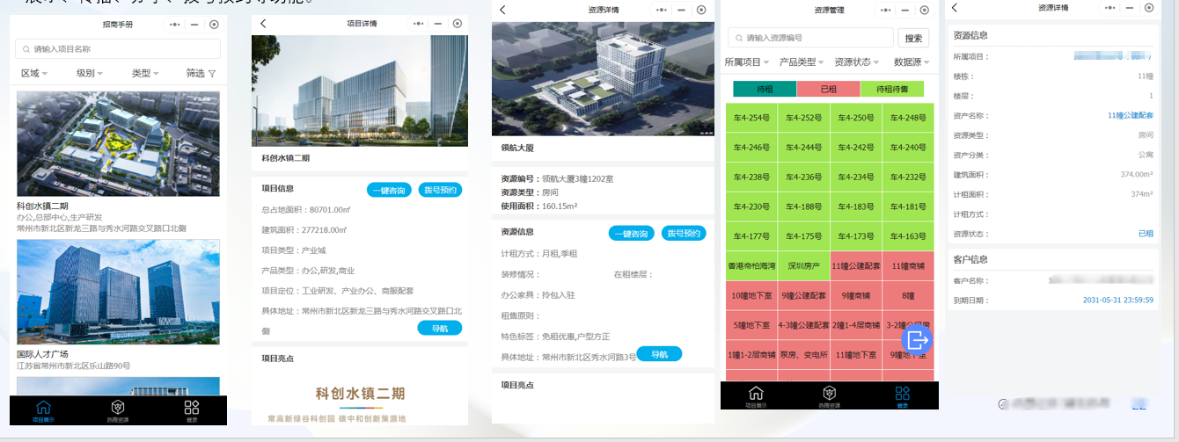
Task: Select 车4-252号 resource cell
Action: (x=805, y=118)
